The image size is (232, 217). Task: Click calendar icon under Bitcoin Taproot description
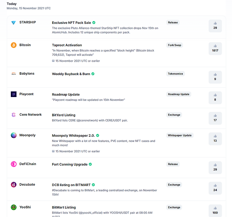click(x=53, y=61)
